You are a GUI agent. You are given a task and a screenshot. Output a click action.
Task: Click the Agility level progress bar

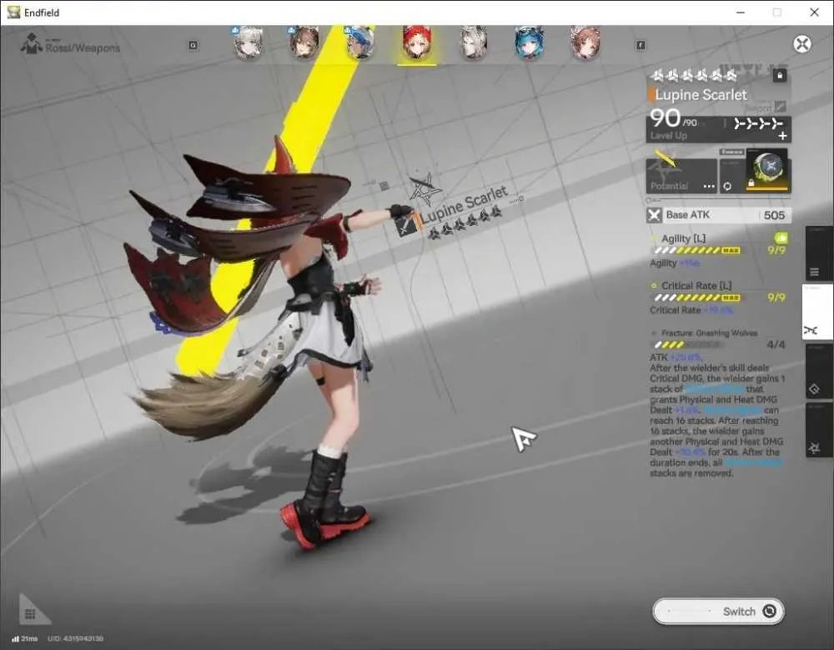(697, 250)
